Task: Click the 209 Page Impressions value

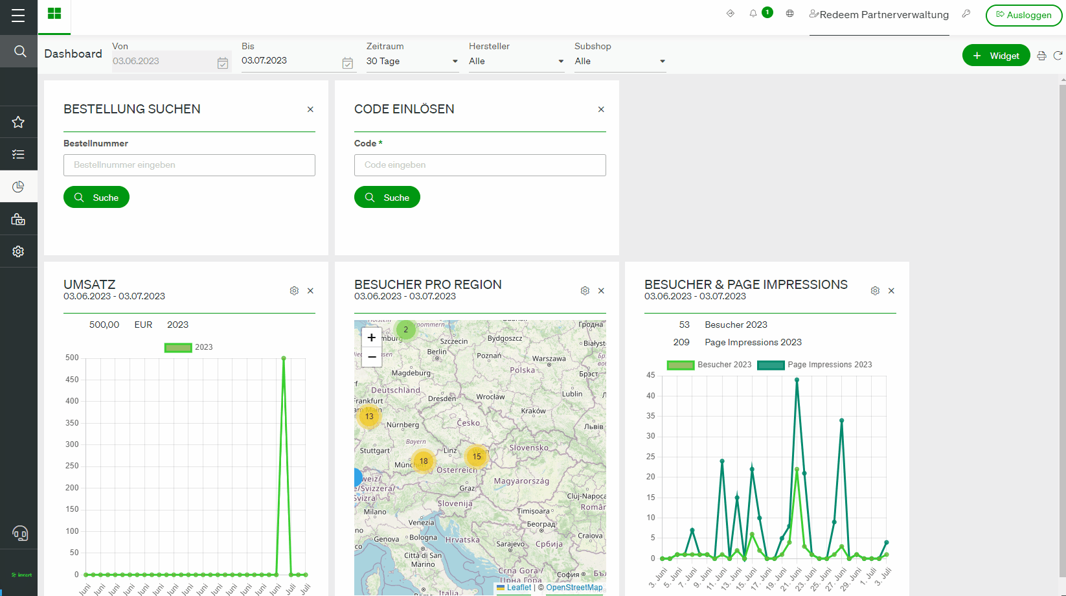Action: click(x=681, y=342)
